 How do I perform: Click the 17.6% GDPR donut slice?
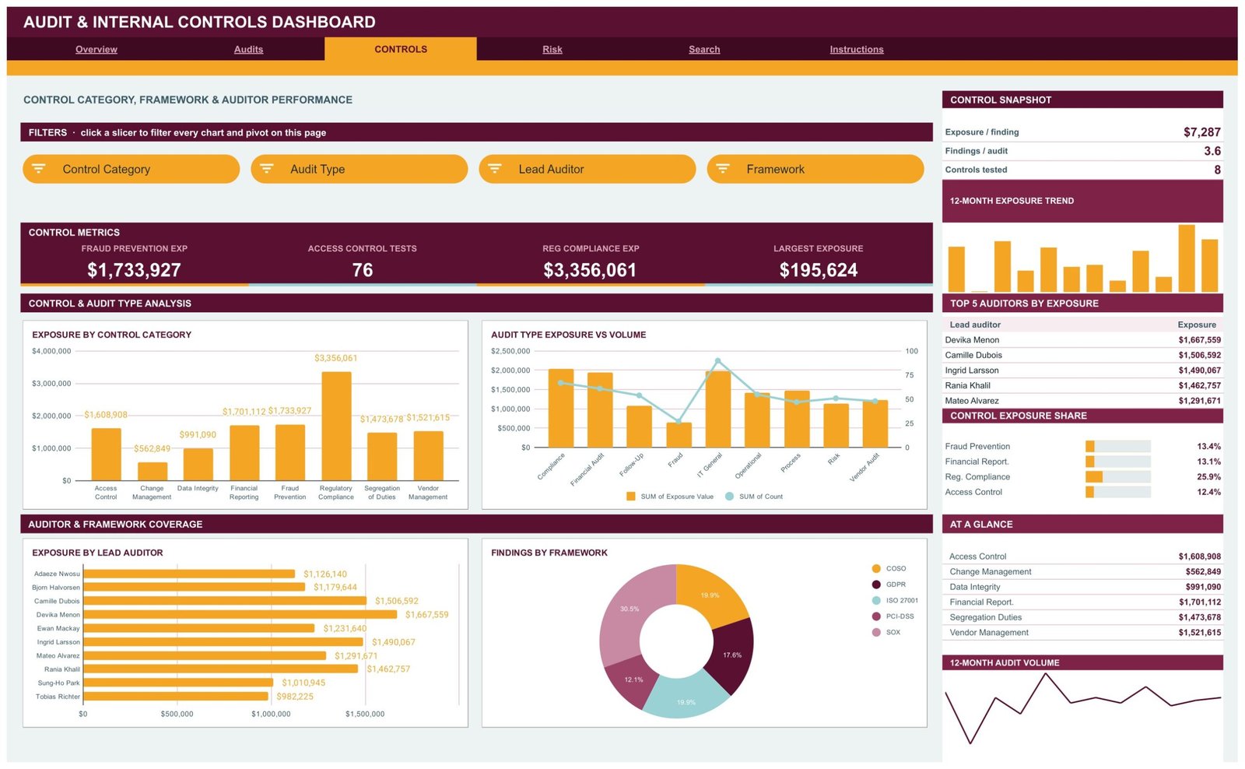731,655
